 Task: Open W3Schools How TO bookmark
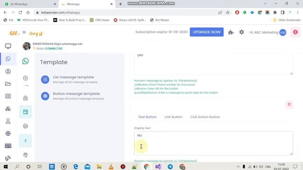tap(33, 20)
